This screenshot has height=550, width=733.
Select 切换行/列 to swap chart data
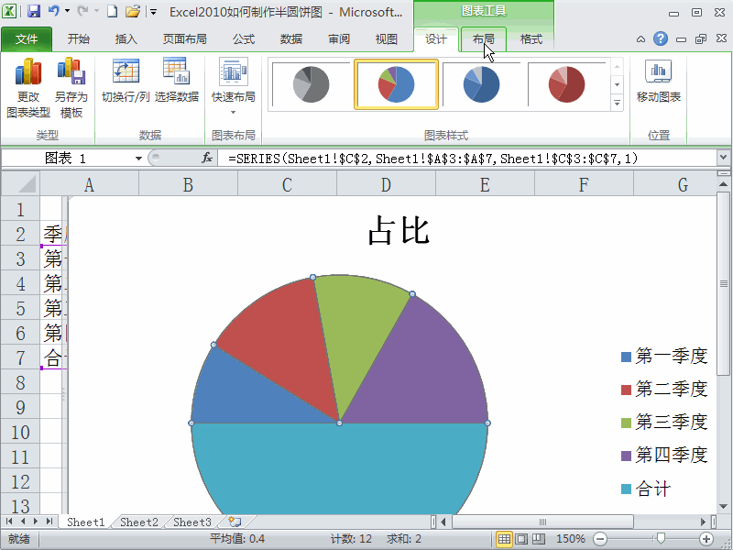click(x=127, y=82)
